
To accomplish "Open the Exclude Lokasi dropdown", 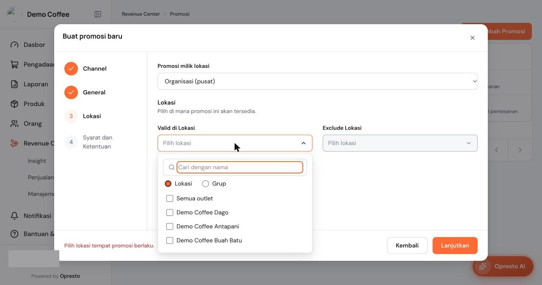I will [x=400, y=143].
